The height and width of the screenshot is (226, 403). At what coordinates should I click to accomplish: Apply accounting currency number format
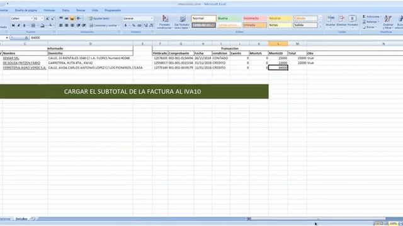click(126, 25)
